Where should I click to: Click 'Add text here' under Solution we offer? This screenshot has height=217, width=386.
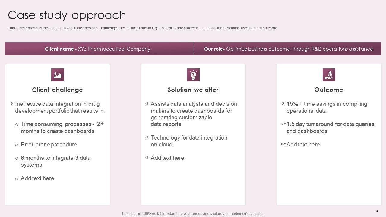point(167,158)
